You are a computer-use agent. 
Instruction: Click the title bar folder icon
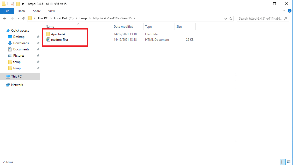click(4, 4)
